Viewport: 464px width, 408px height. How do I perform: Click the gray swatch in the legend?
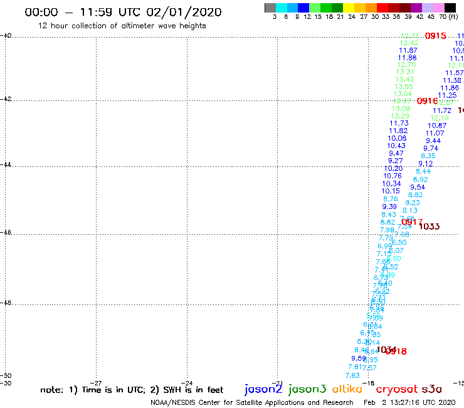click(x=270, y=8)
